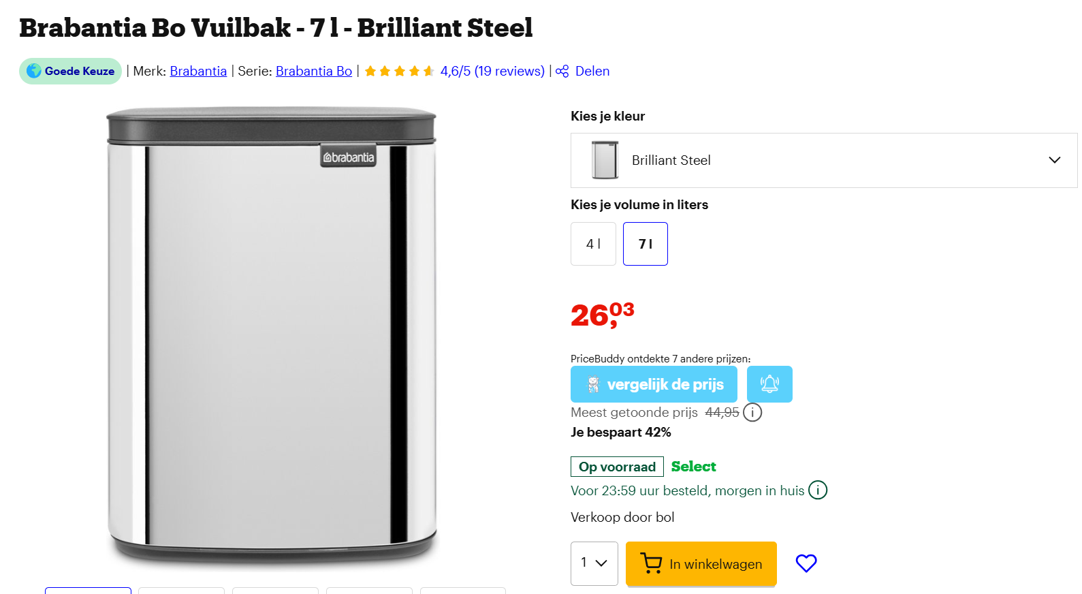Open the Brabantia brand link

197,70
